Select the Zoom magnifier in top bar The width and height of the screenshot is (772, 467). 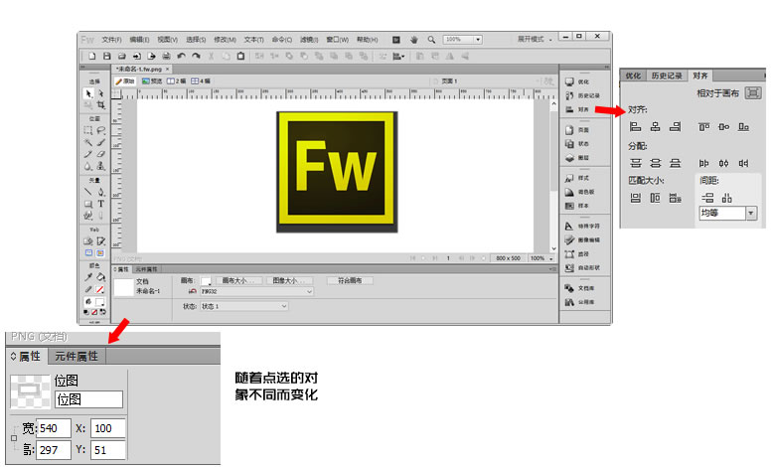[431, 40]
